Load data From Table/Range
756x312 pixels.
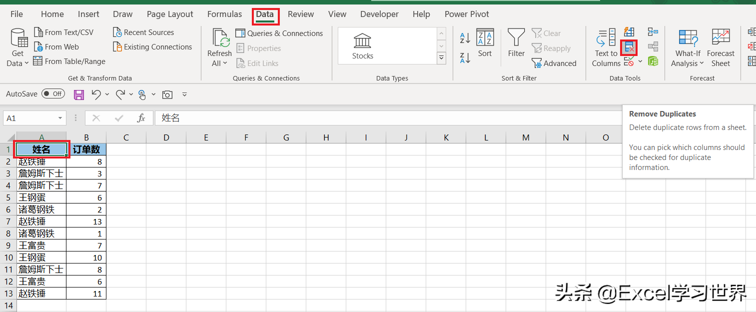pyautogui.click(x=69, y=61)
